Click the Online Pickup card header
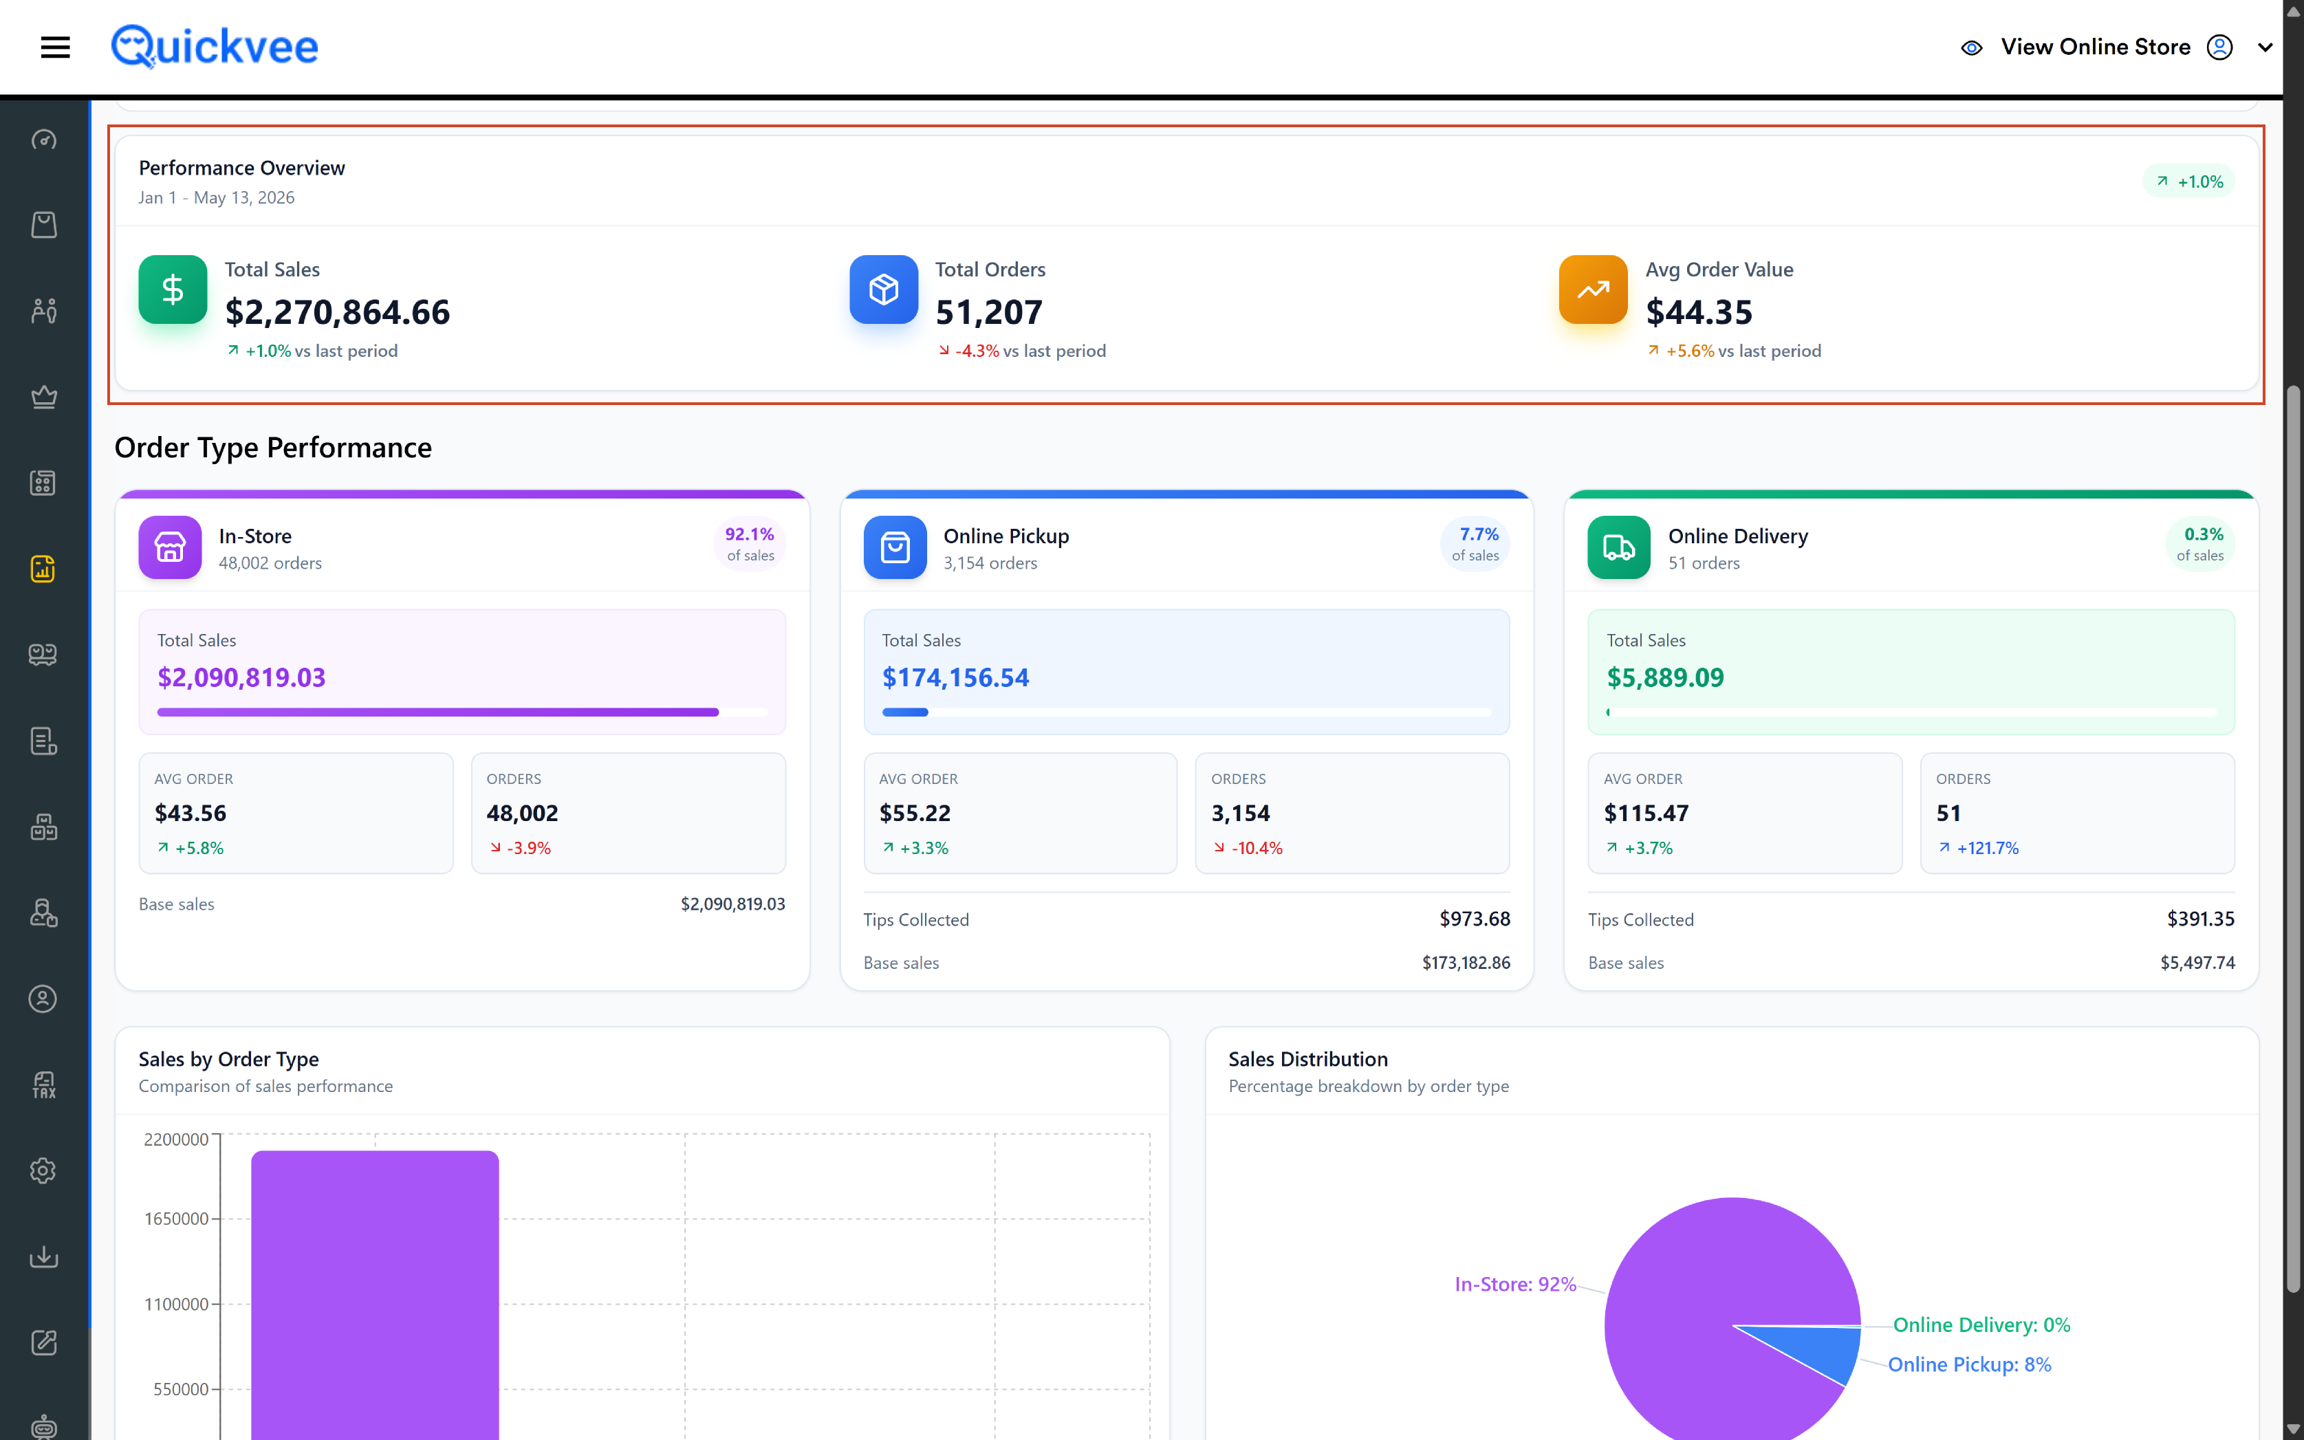2304x1440 pixels. [x=1187, y=547]
